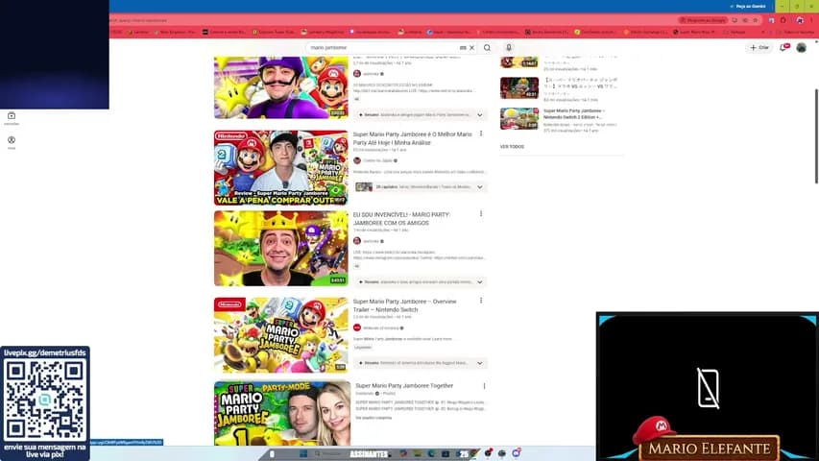Expand the summary under 'Overview Trailer' video
Screen dimensions: 819x461
(x=479, y=363)
